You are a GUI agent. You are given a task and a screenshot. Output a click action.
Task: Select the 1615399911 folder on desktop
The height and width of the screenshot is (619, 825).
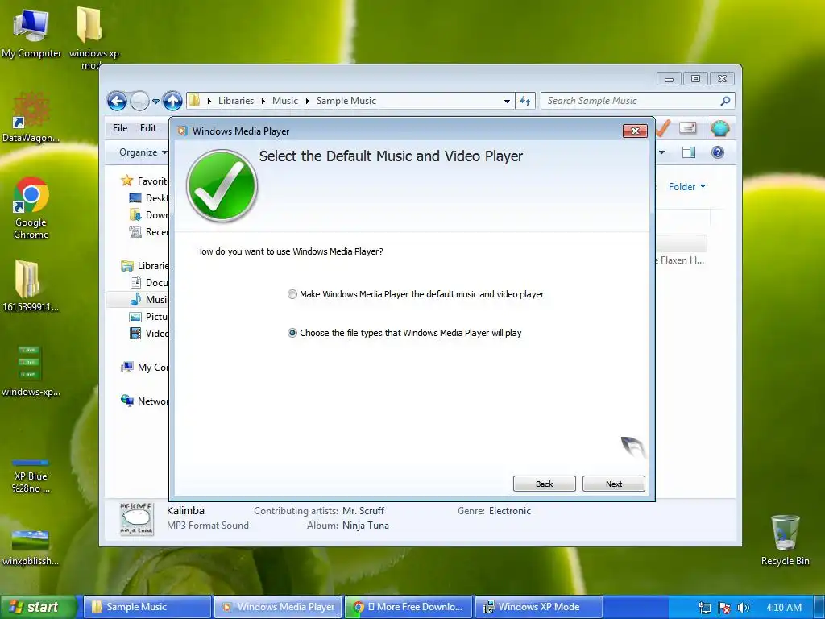pyautogui.click(x=31, y=286)
